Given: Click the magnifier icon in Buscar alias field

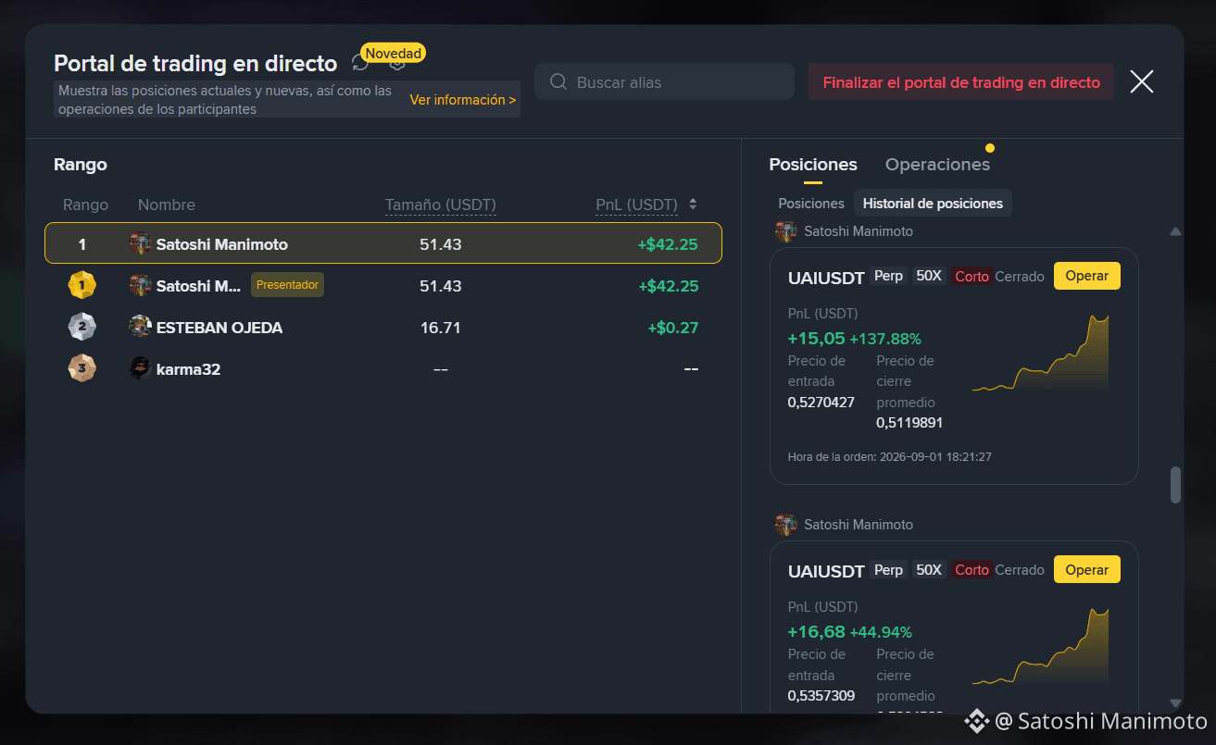Looking at the screenshot, I should 558,82.
